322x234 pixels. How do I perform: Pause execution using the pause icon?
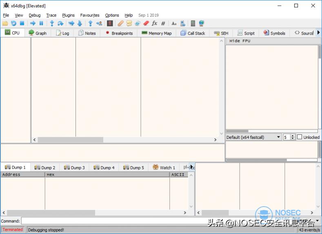pyautogui.click(x=41, y=24)
